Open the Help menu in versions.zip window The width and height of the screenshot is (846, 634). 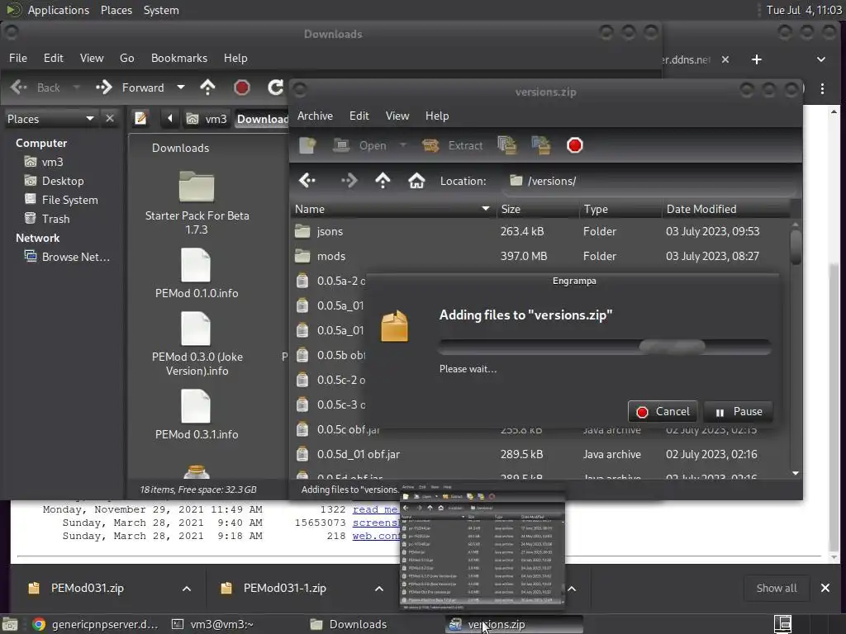437,116
